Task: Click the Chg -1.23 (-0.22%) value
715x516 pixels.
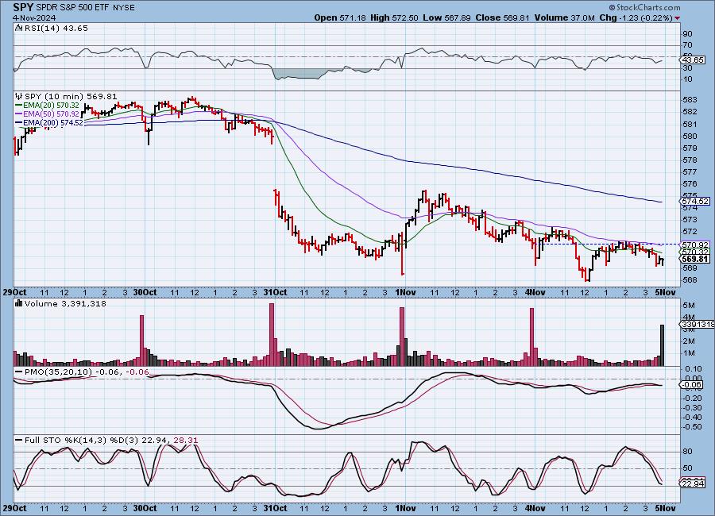Action: click(x=636, y=17)
